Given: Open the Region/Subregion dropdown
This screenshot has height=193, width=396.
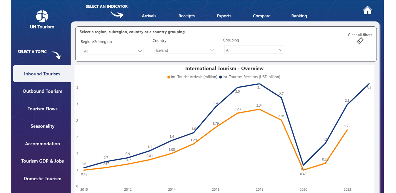Looking at the screenshot, I should [113, 51].
